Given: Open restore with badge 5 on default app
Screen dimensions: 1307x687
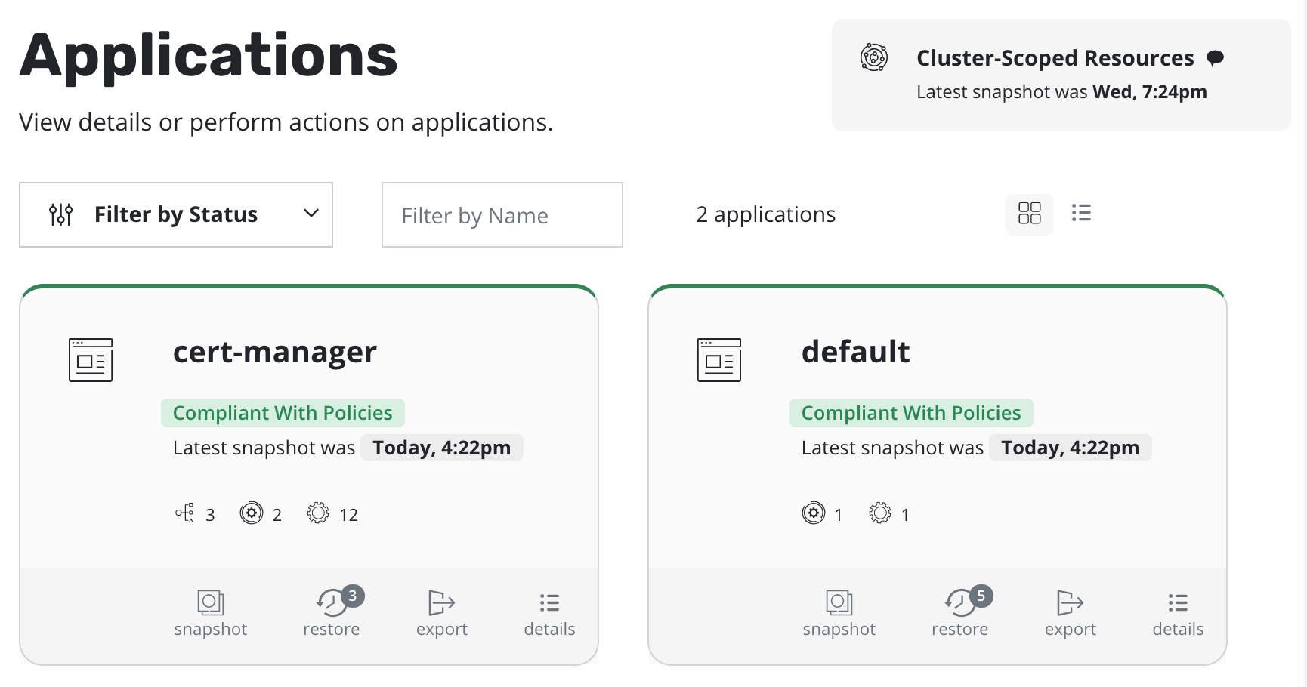Looking at the screenshot, I should (x=959, y=612).
